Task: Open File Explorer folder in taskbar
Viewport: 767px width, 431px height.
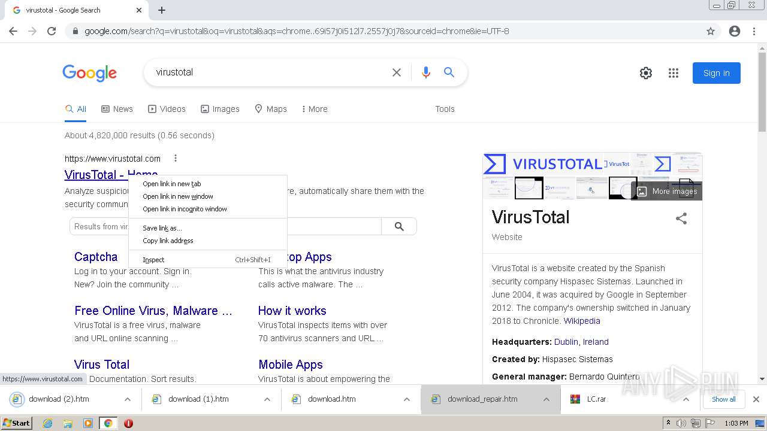Action: coord(68,423)
